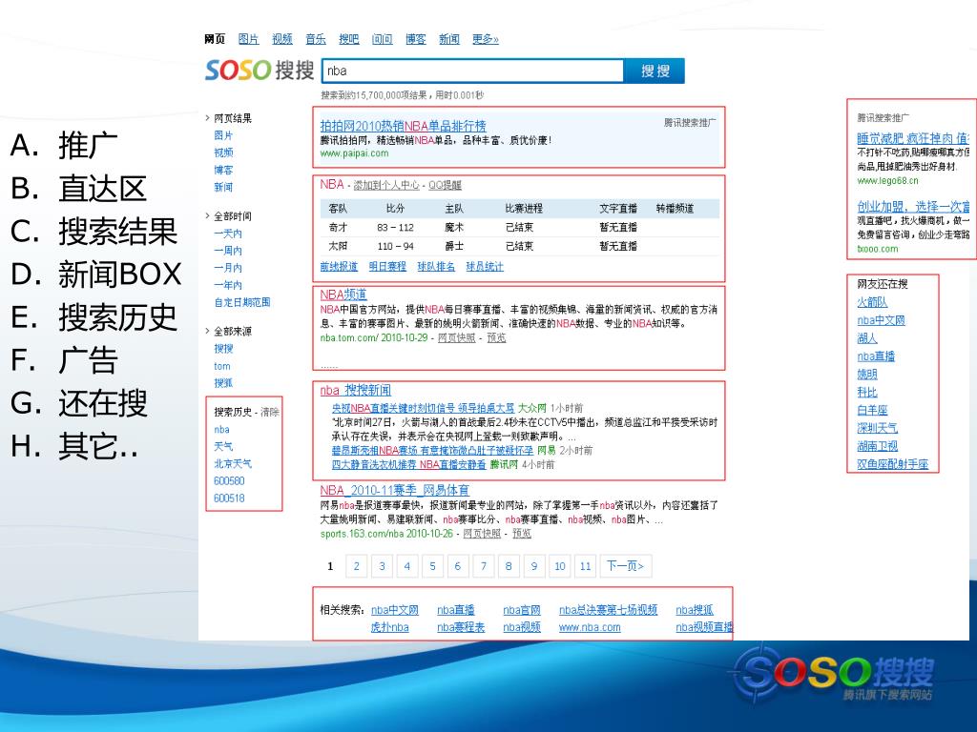Open the 博客 top navigation tab
Viewport: 977px width, 732px height.
[x=416, y=39]
